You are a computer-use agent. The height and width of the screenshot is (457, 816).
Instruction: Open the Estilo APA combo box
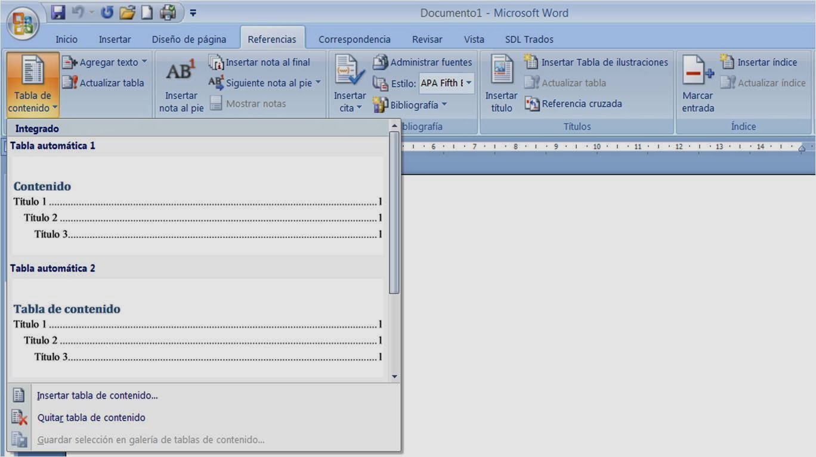coord(447,83)
